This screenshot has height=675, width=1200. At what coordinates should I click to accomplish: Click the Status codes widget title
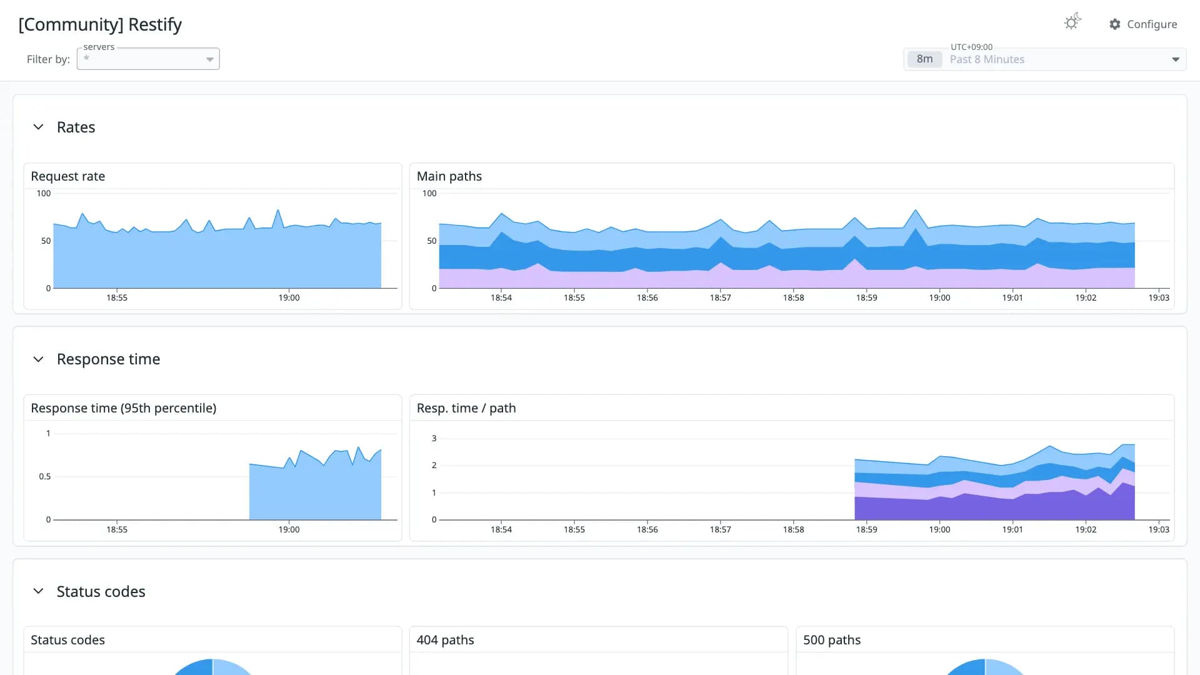67,640
